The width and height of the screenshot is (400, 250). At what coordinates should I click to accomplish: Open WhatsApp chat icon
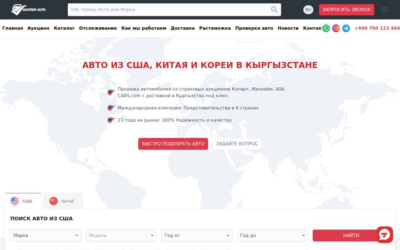(x=326, y=28)
